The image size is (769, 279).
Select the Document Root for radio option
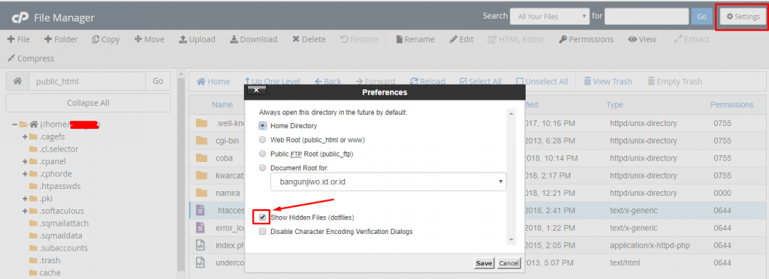(263, 168)
